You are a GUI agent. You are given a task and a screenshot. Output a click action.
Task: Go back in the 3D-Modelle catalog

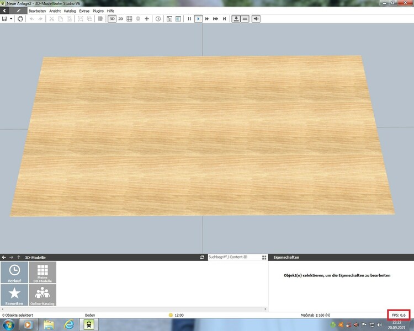click(4, 258)
